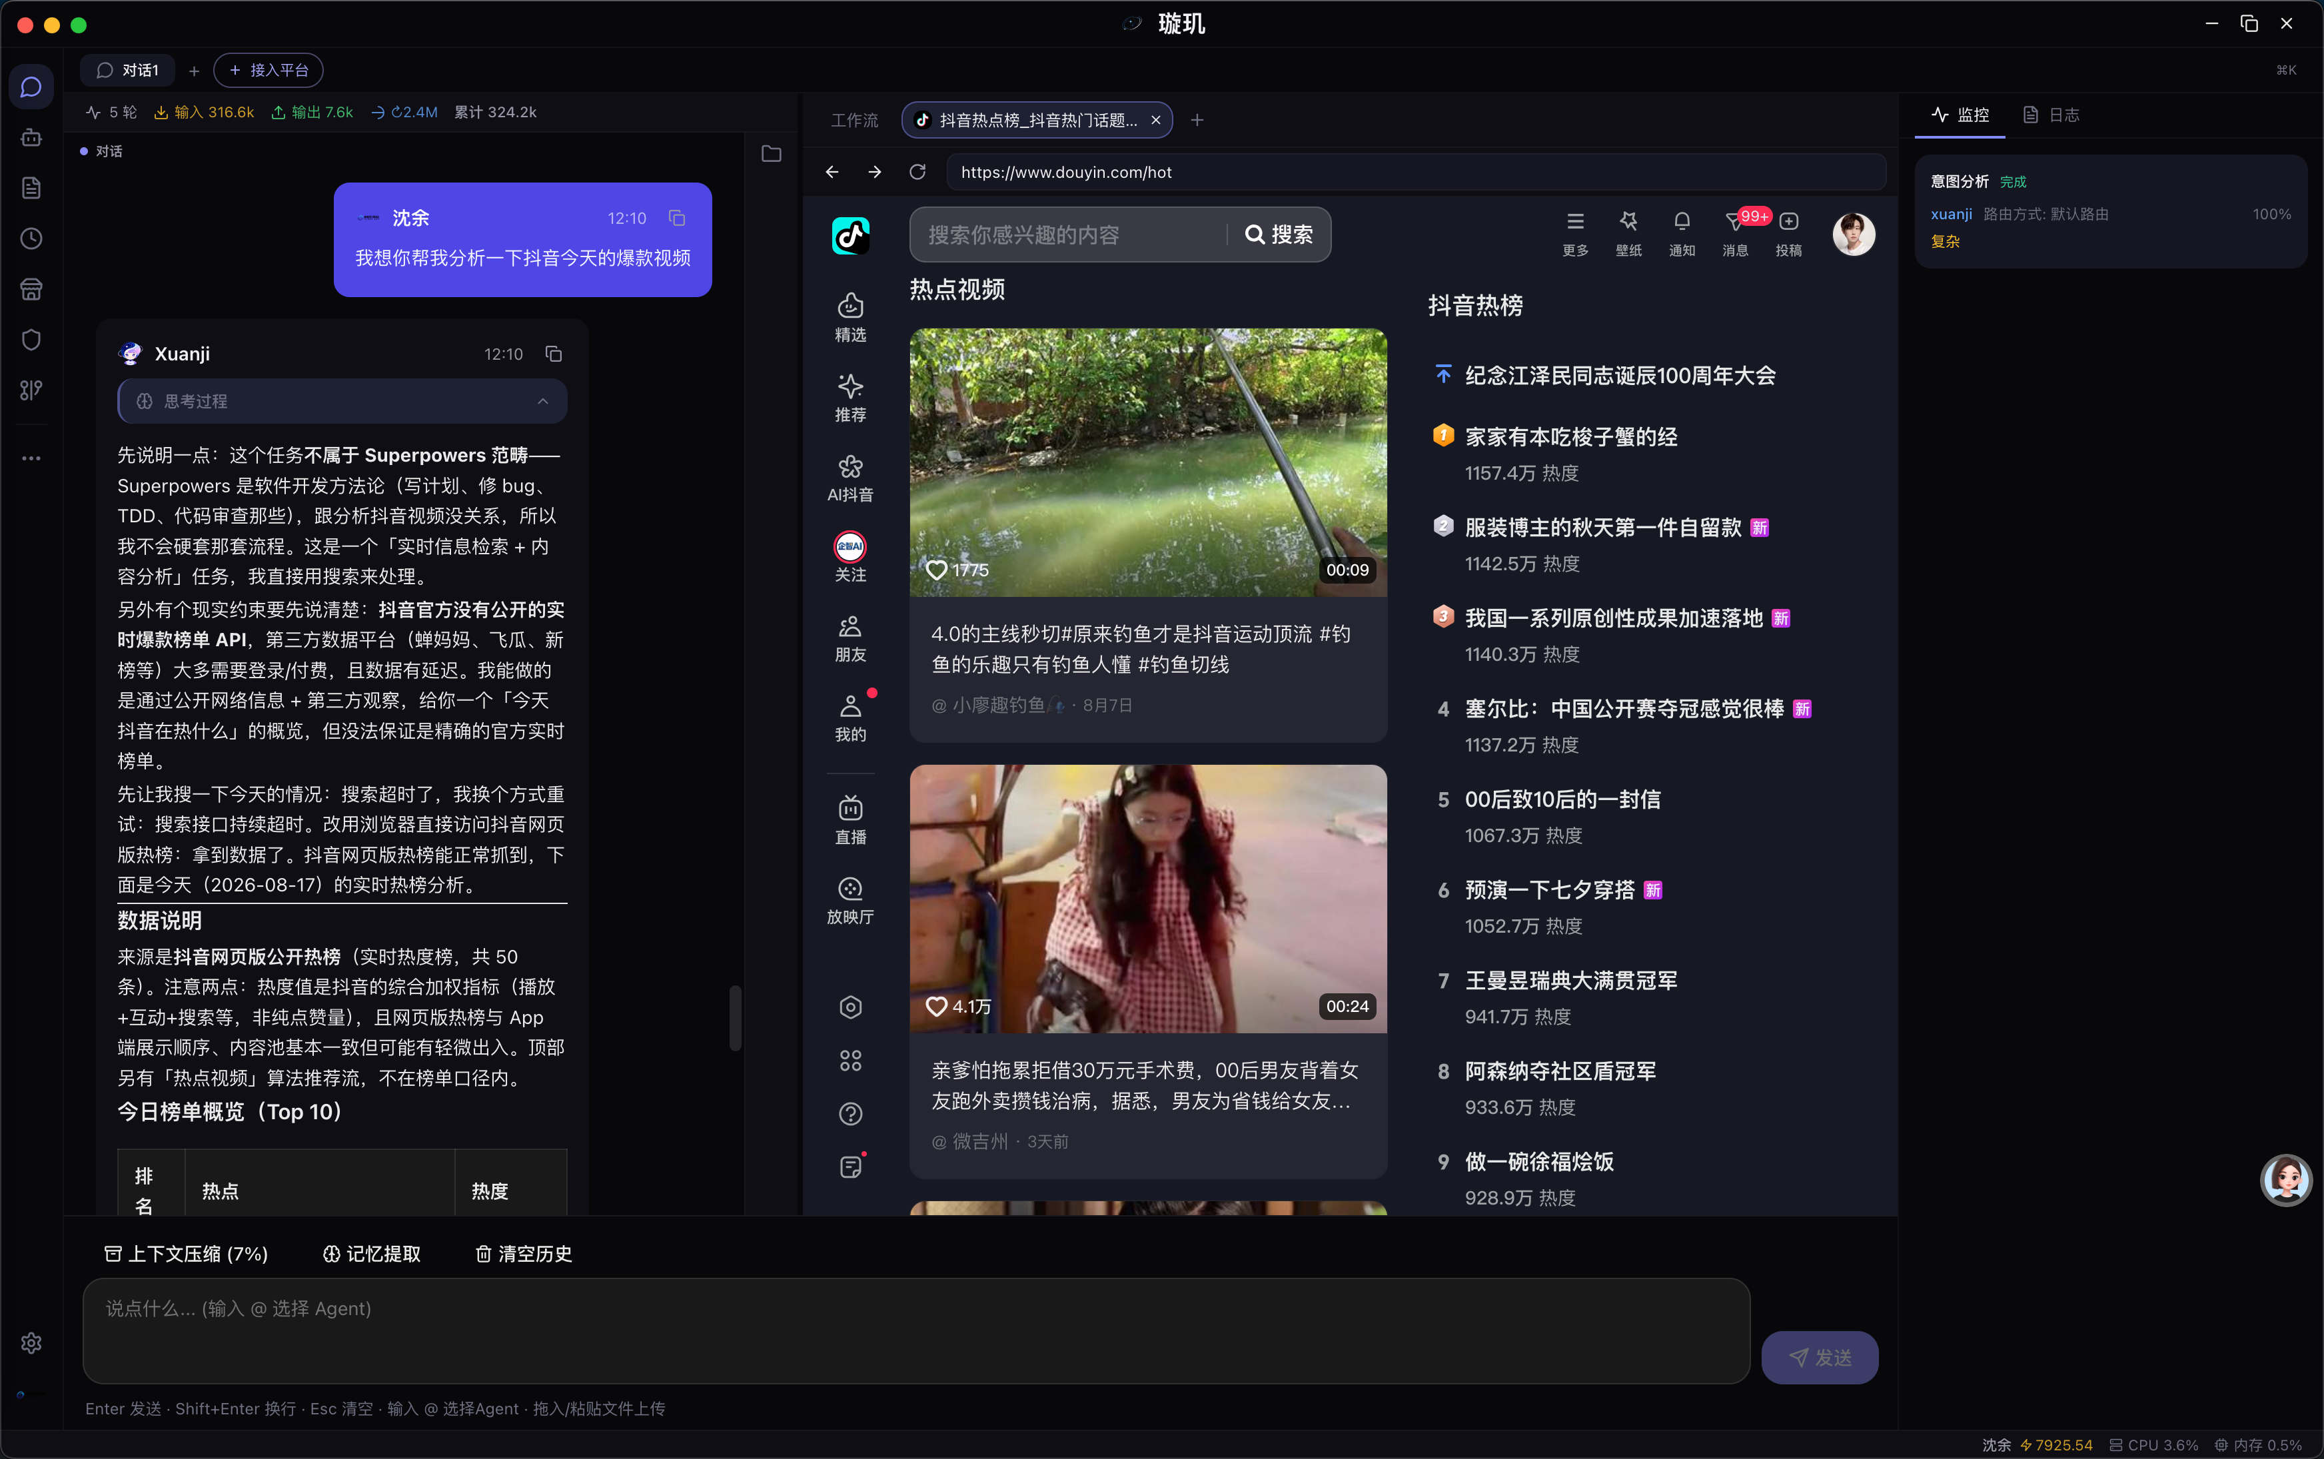
Task: Open the robot agent icon in sidebar
Action: (31, 138)
